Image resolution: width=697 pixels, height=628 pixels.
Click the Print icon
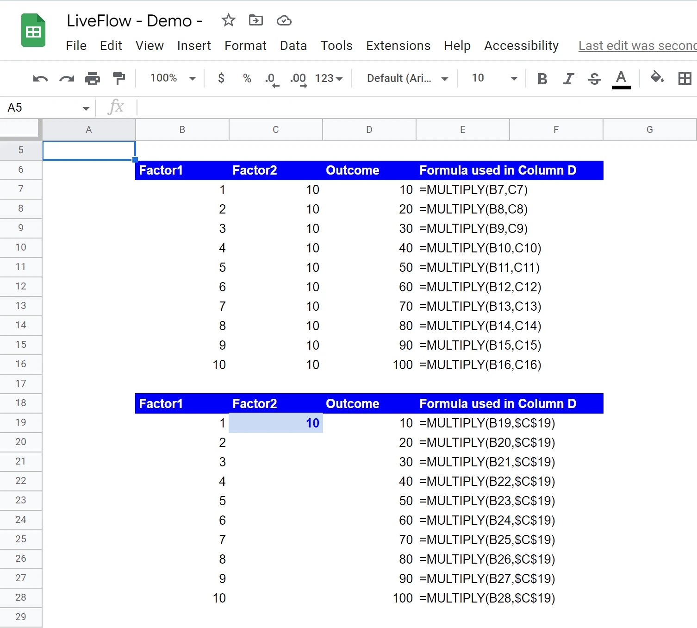coord(93,78)
